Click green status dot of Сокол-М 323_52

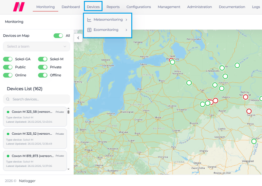point(8,134)
